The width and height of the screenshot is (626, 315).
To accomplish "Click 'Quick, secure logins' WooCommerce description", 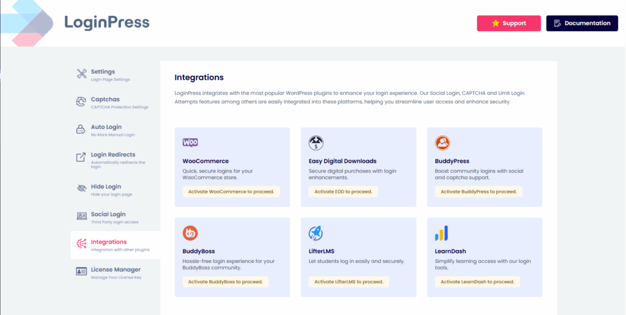I will [x=218, y=174].
